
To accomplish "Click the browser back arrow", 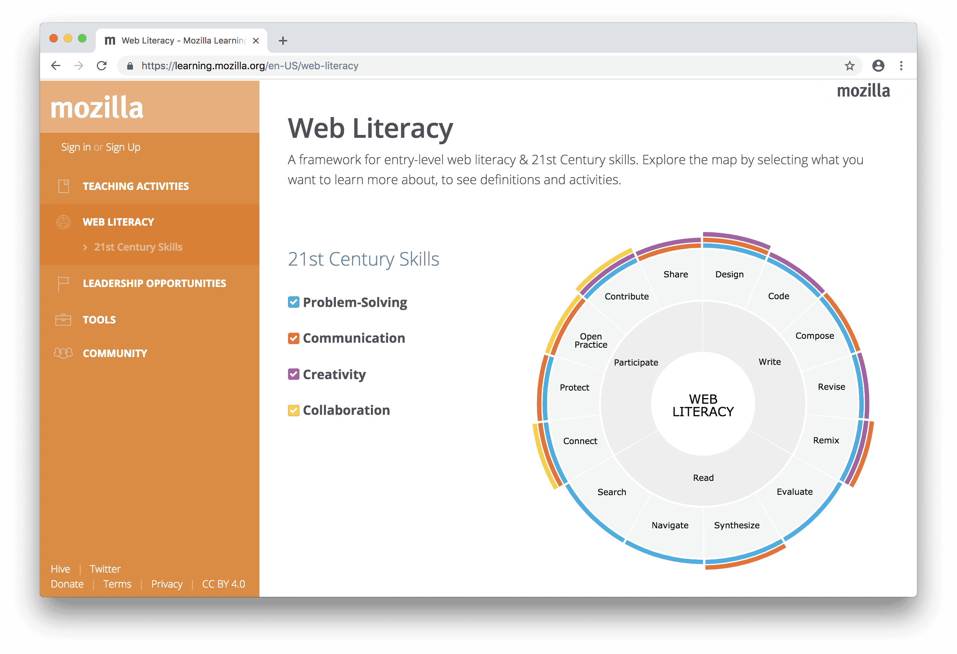I will [56, 66].
